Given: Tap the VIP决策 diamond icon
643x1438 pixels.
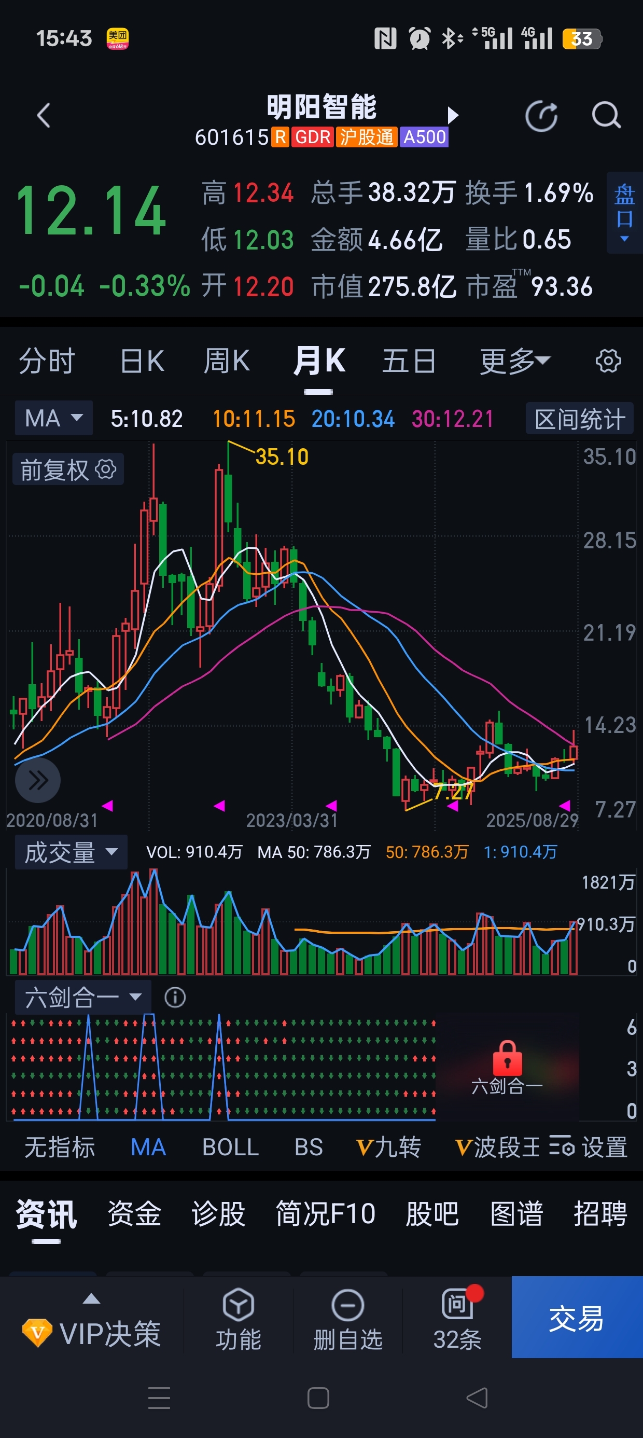Looking at the screenshot, I should coord(37,1333).
